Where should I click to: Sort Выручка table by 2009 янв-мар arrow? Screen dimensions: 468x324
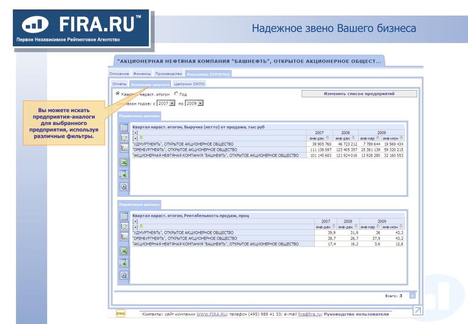tap(377, 138)
